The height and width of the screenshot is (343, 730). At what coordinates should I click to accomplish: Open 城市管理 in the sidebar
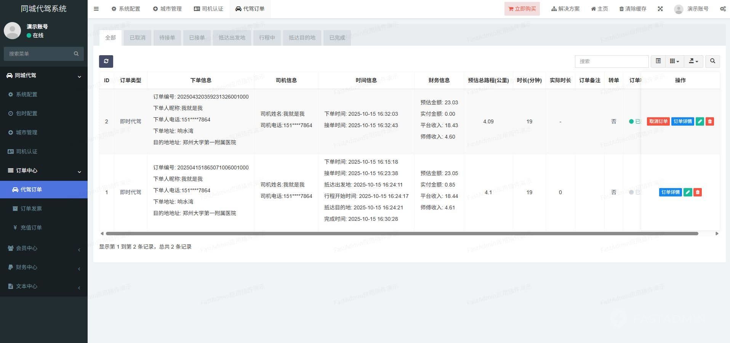[44, 132]
